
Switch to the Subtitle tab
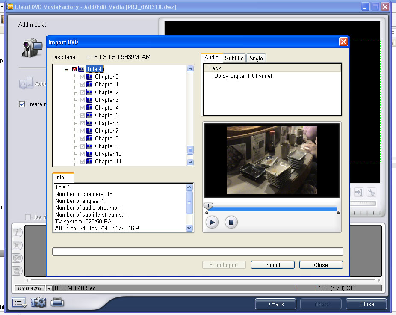[x=234, y=58]
